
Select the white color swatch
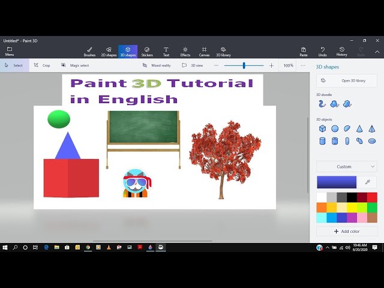coord(322,197)
